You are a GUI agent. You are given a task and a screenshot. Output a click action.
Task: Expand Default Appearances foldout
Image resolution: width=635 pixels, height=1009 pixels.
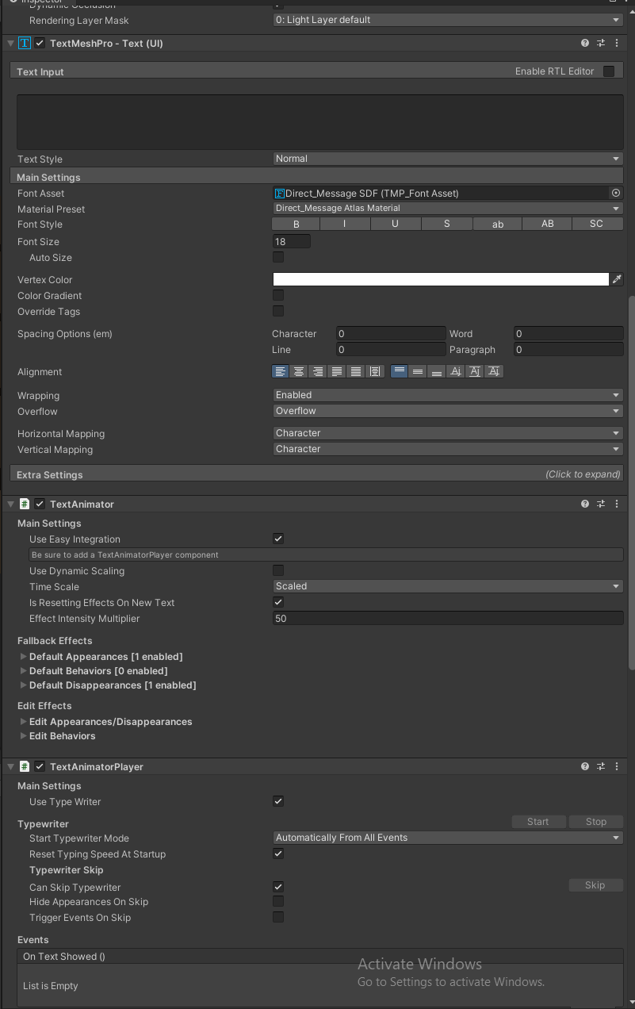point(24,657)
